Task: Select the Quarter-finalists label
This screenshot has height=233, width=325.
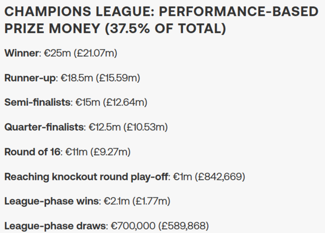Action: tap(44, 127)
